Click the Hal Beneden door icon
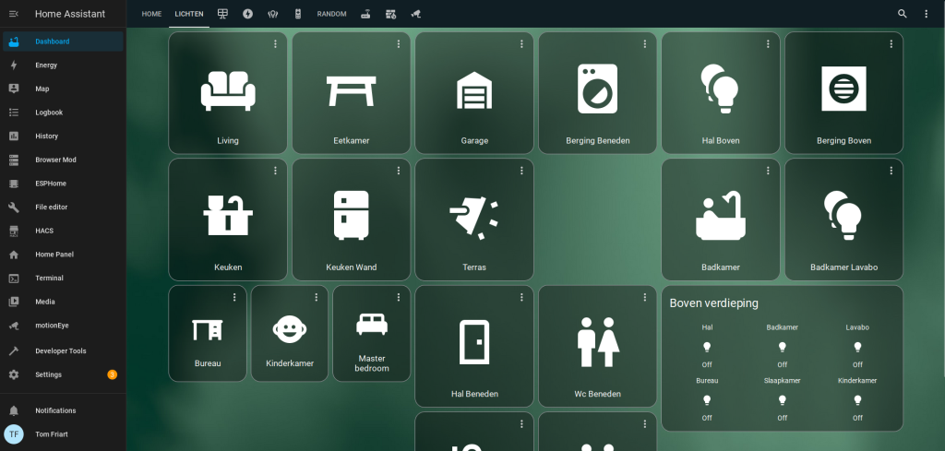This screenshot has height=451, width=945. [x=474, y=342]
